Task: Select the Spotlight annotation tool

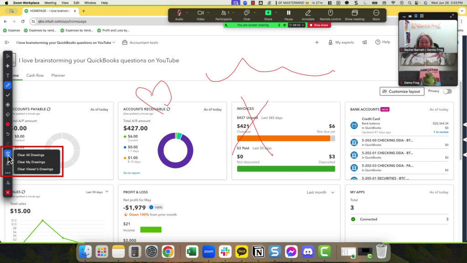Action: click(x=8, y=105)
